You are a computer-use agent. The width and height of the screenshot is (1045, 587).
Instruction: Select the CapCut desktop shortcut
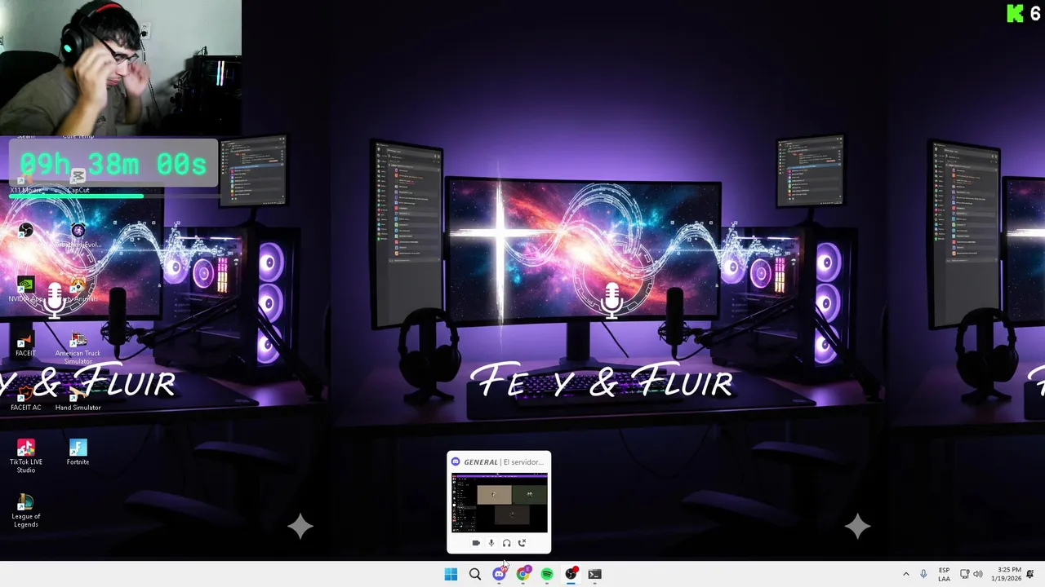[78, 181]
